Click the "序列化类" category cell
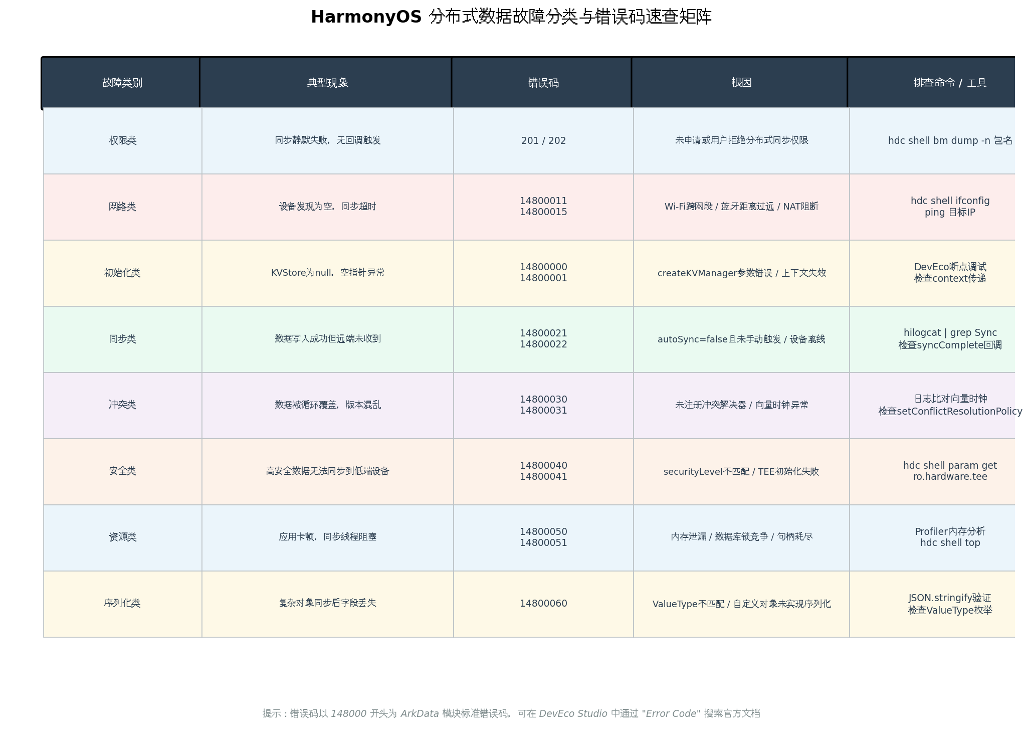This screenshot has width=1030, height=742. (x=123, y=604)
